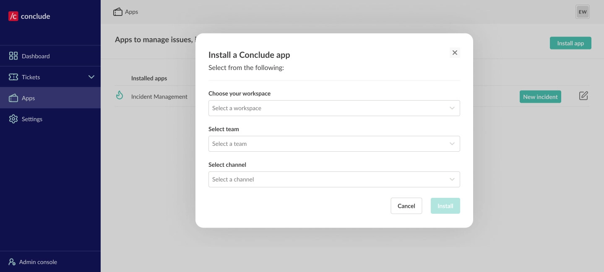Click the Incident Management flame icon
The height and width of the screenshot is (272, 604).
point(120,96)
